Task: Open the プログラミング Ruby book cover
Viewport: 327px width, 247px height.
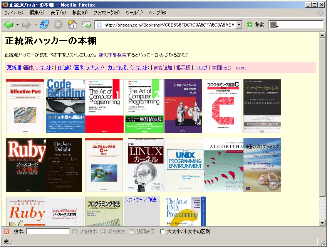Action: pyautogui.click(x=26, y=211)
